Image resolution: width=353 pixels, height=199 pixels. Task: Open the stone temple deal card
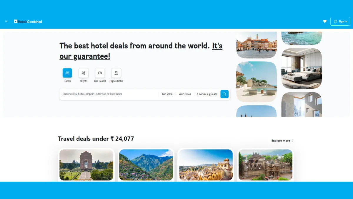(x=265, y=165)
